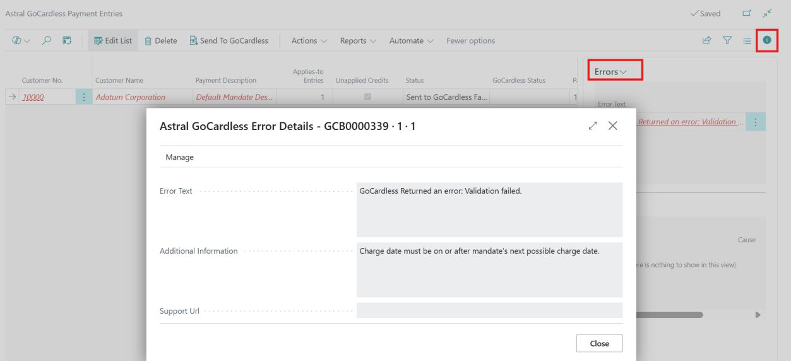The image size is (791, 361).
Task: Click Send To GoCardless button
Action: tap(229, 40)
